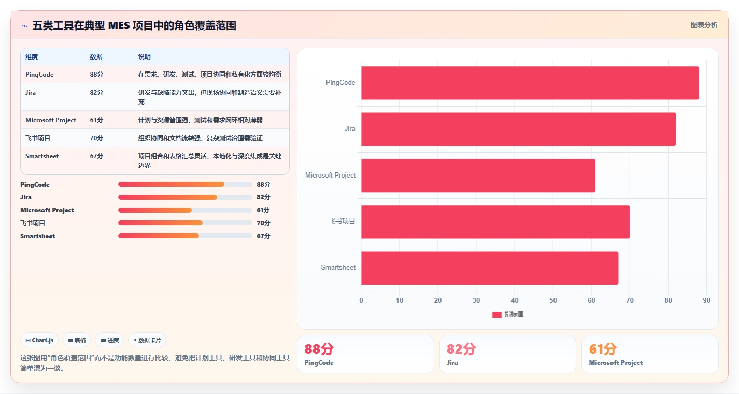Open the 61分 Microsoft Project data card
This screenshot has width=739, height=394.
point(650,354)
